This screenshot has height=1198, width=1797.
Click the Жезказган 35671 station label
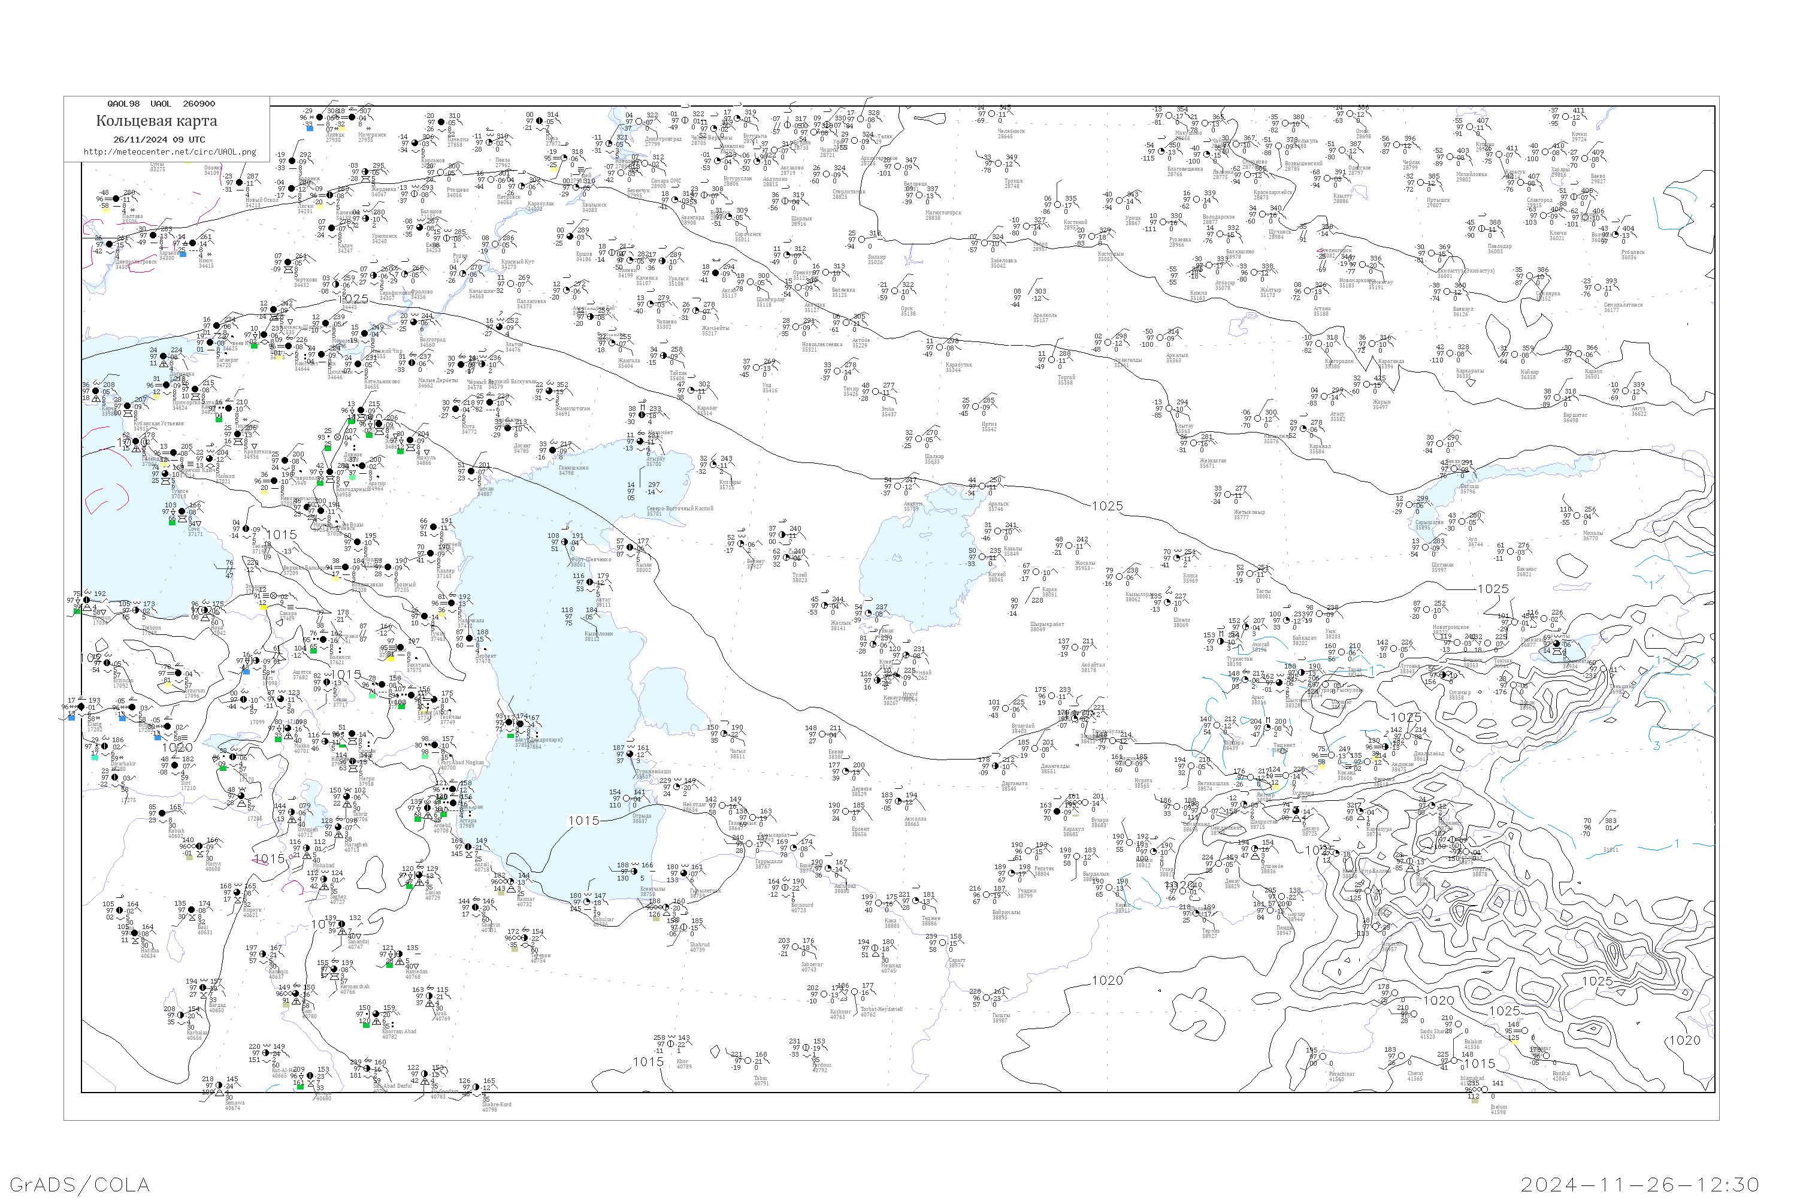coord(1212,463)
